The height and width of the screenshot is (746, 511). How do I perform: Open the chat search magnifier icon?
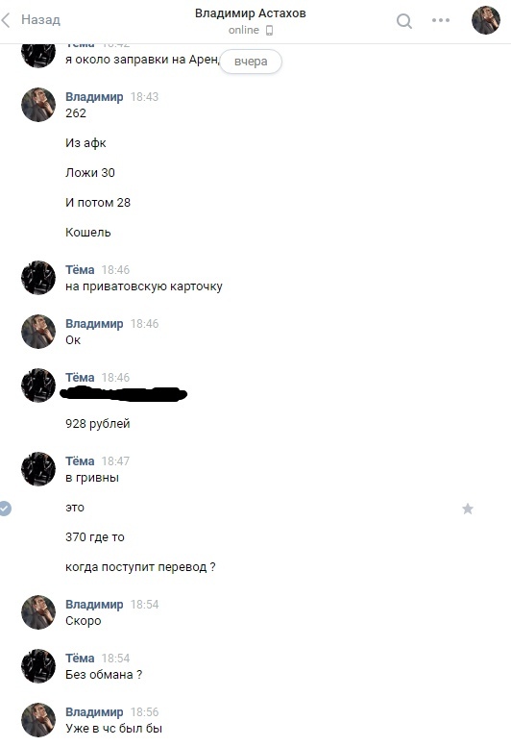pyautogui.click(x=404, y=21)
